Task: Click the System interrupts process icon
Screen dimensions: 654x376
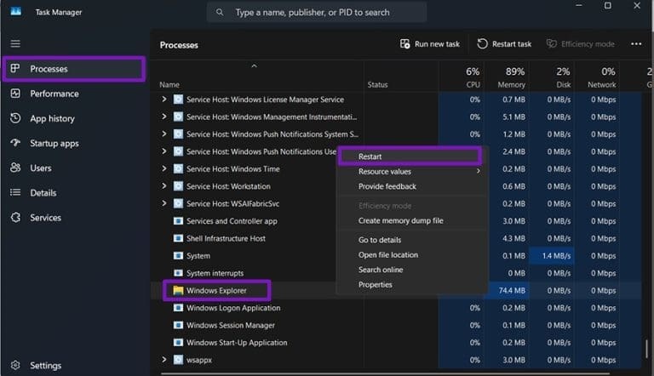Action: 178,273
